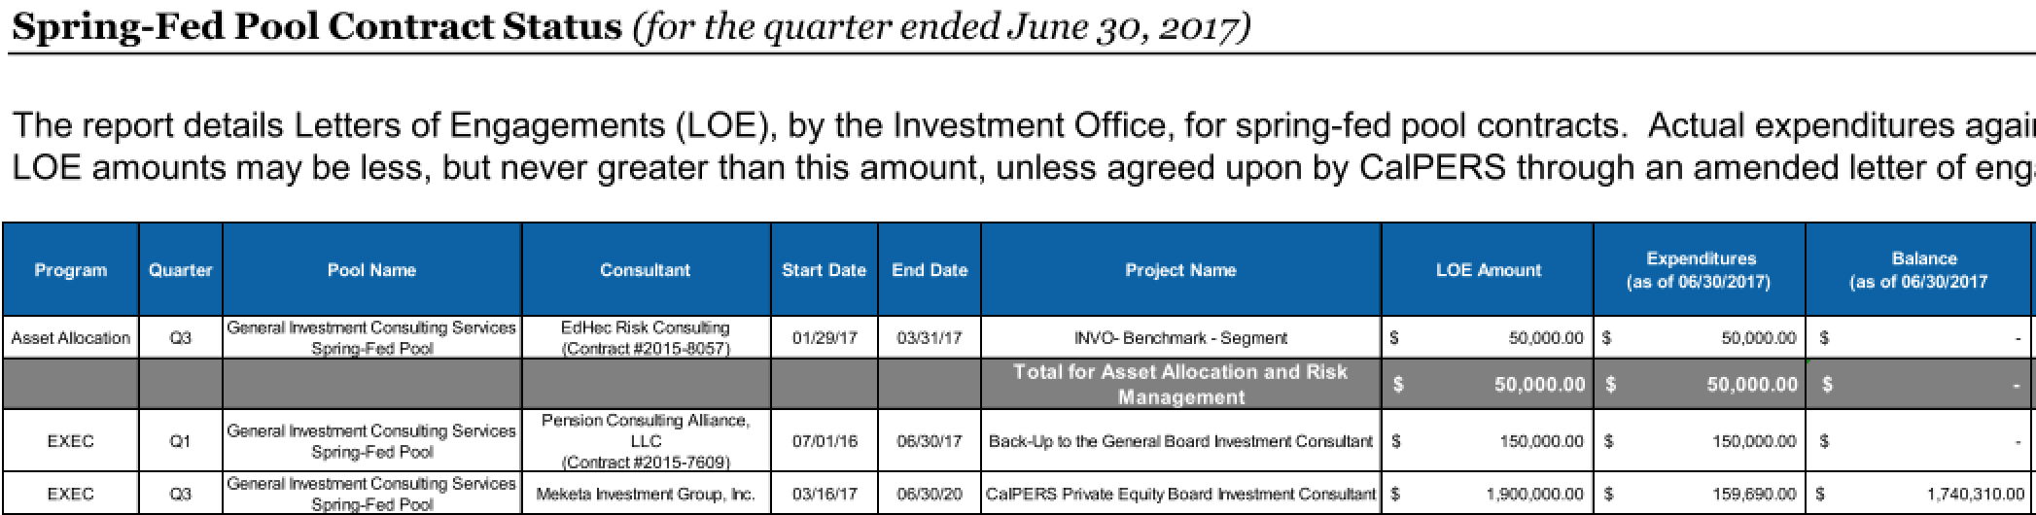Click Back-Up to the General Board Investment Consultant
The image size is (2036, 515).
(x=1180, y=441)
